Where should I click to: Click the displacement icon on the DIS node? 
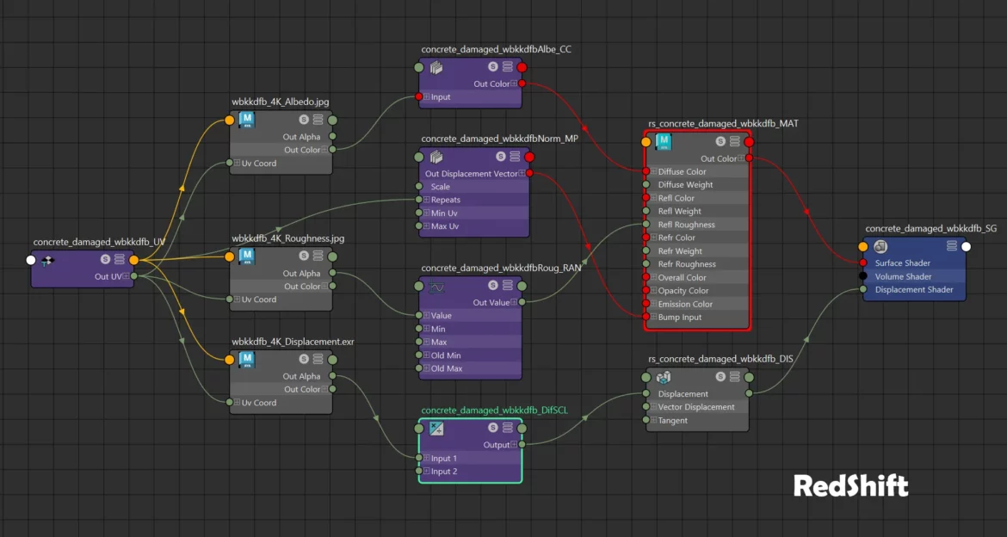click(x=664, y=377)
